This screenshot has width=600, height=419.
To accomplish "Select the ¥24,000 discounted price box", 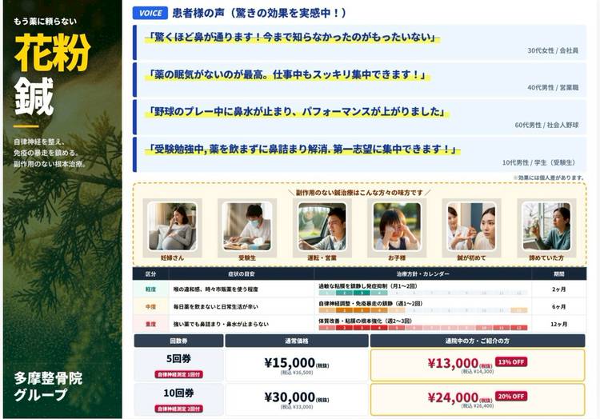I will [477, 400].
